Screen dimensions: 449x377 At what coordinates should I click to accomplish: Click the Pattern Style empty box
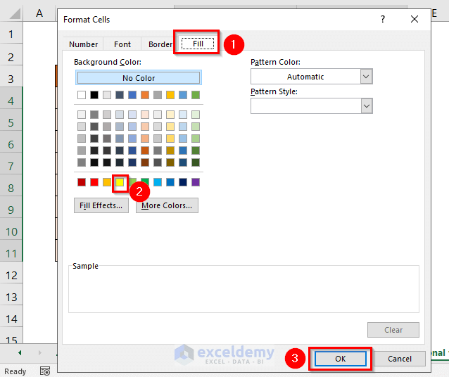click(306, 106)
